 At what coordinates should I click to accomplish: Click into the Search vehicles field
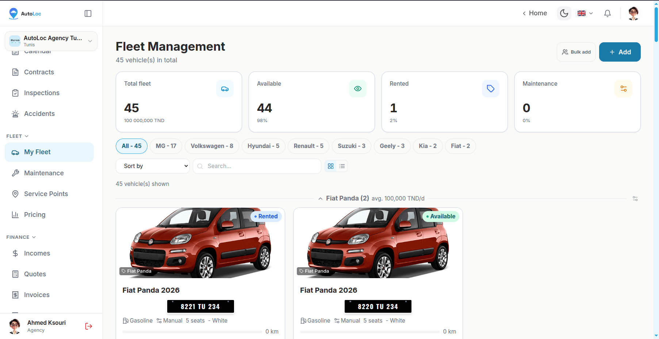[257, 166]
